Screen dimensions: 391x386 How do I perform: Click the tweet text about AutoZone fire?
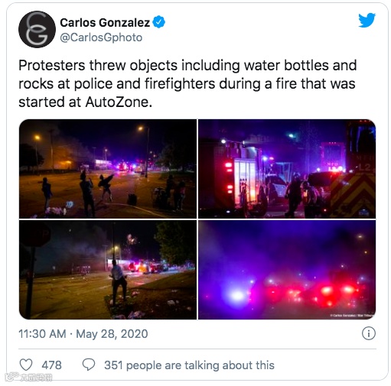click(x=187, y=83)
